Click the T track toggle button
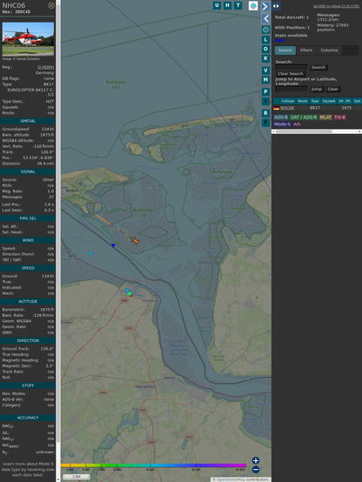This screenshot has height=482, width=362. 238,5
